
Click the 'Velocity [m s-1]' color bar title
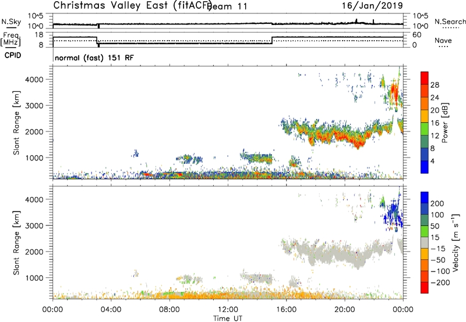(456, 242)
